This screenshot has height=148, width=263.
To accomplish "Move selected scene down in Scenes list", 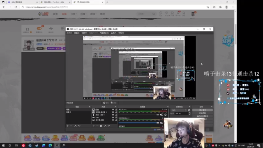I will (79, 126).
